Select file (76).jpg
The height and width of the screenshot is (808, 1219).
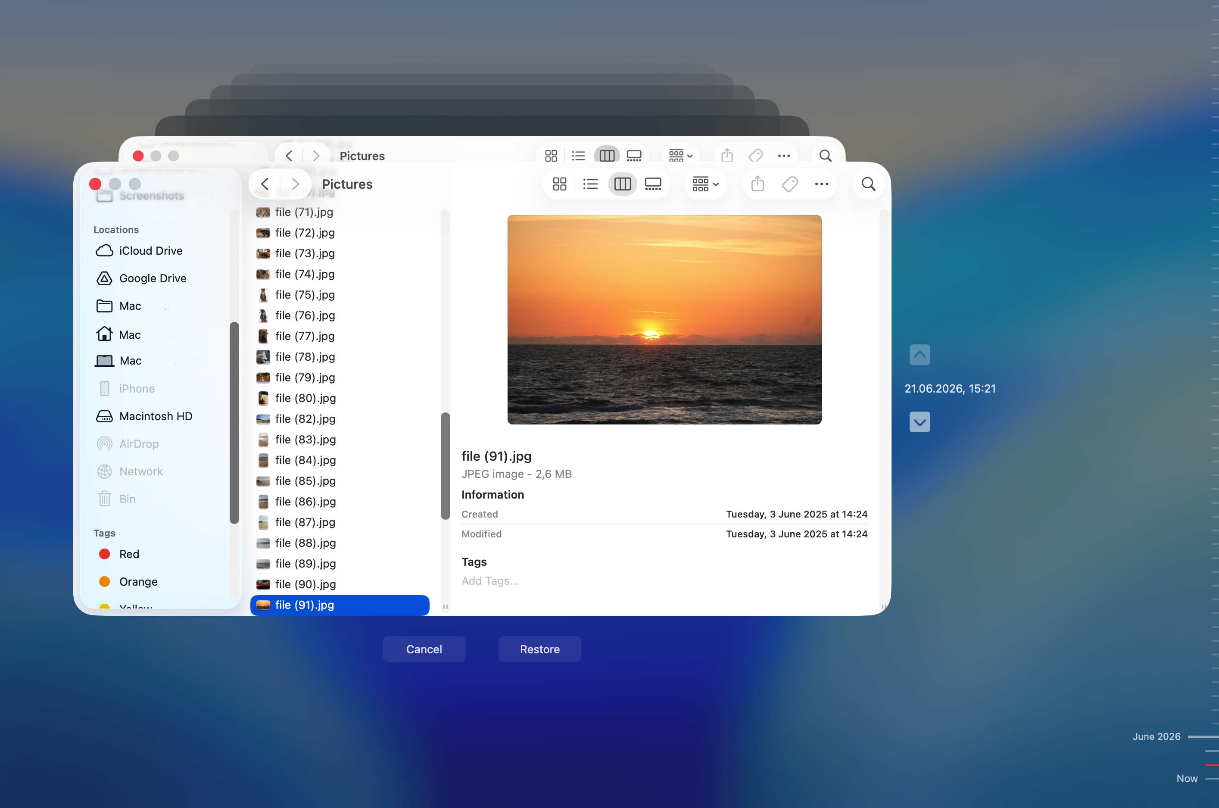pyautogui.click(x=340, y=315)
